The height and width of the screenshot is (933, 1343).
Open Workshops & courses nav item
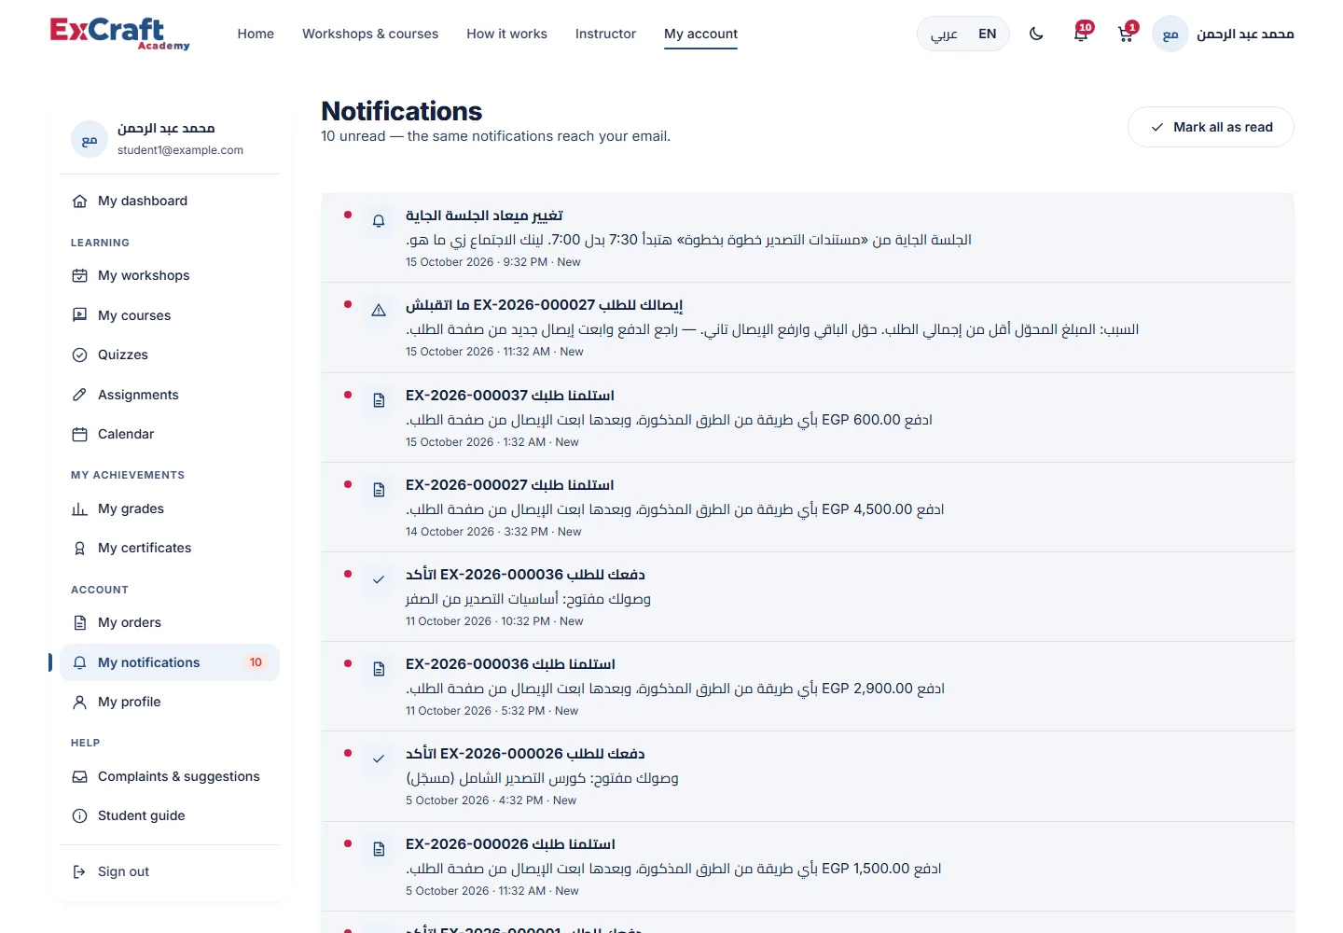tap(370, 34)
